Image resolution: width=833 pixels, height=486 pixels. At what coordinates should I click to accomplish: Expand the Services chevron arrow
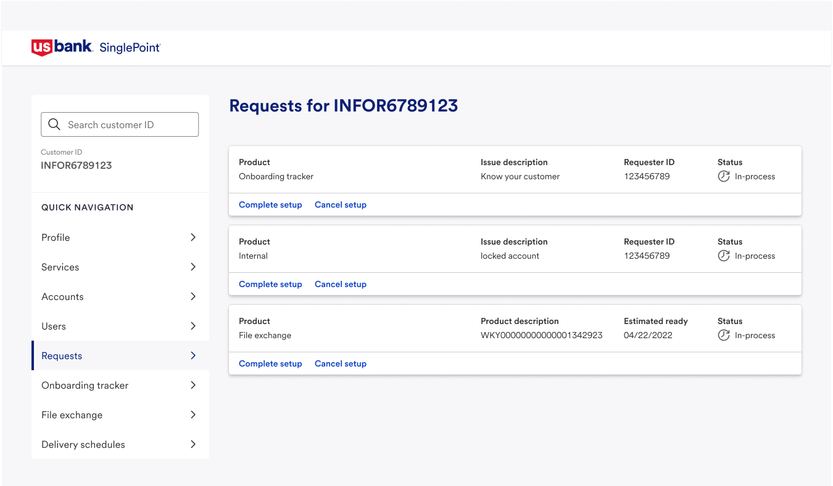pos(193,267)
